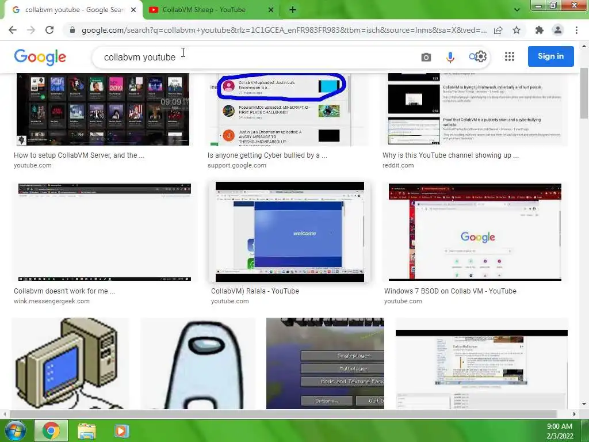Click the scrollbar down arrow
Image resolution: width=589 pixels, height=442 pixels.
(584, 404)
